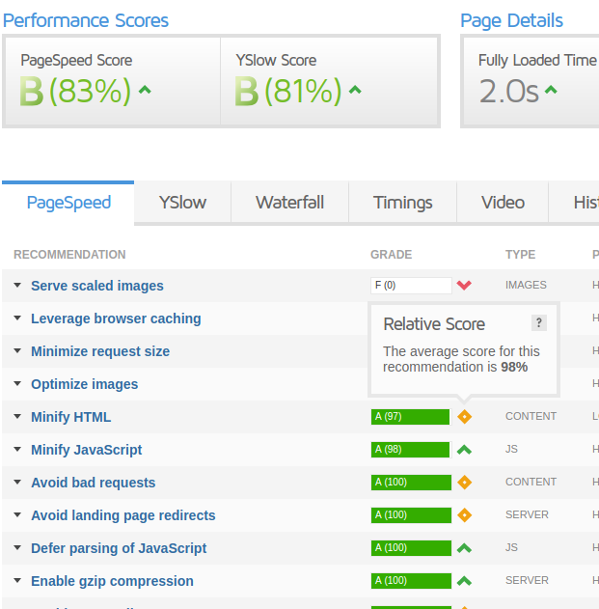Click the SERVER type in Avoid landing page redirects row
599x609 pixels.
pos(527,514)
